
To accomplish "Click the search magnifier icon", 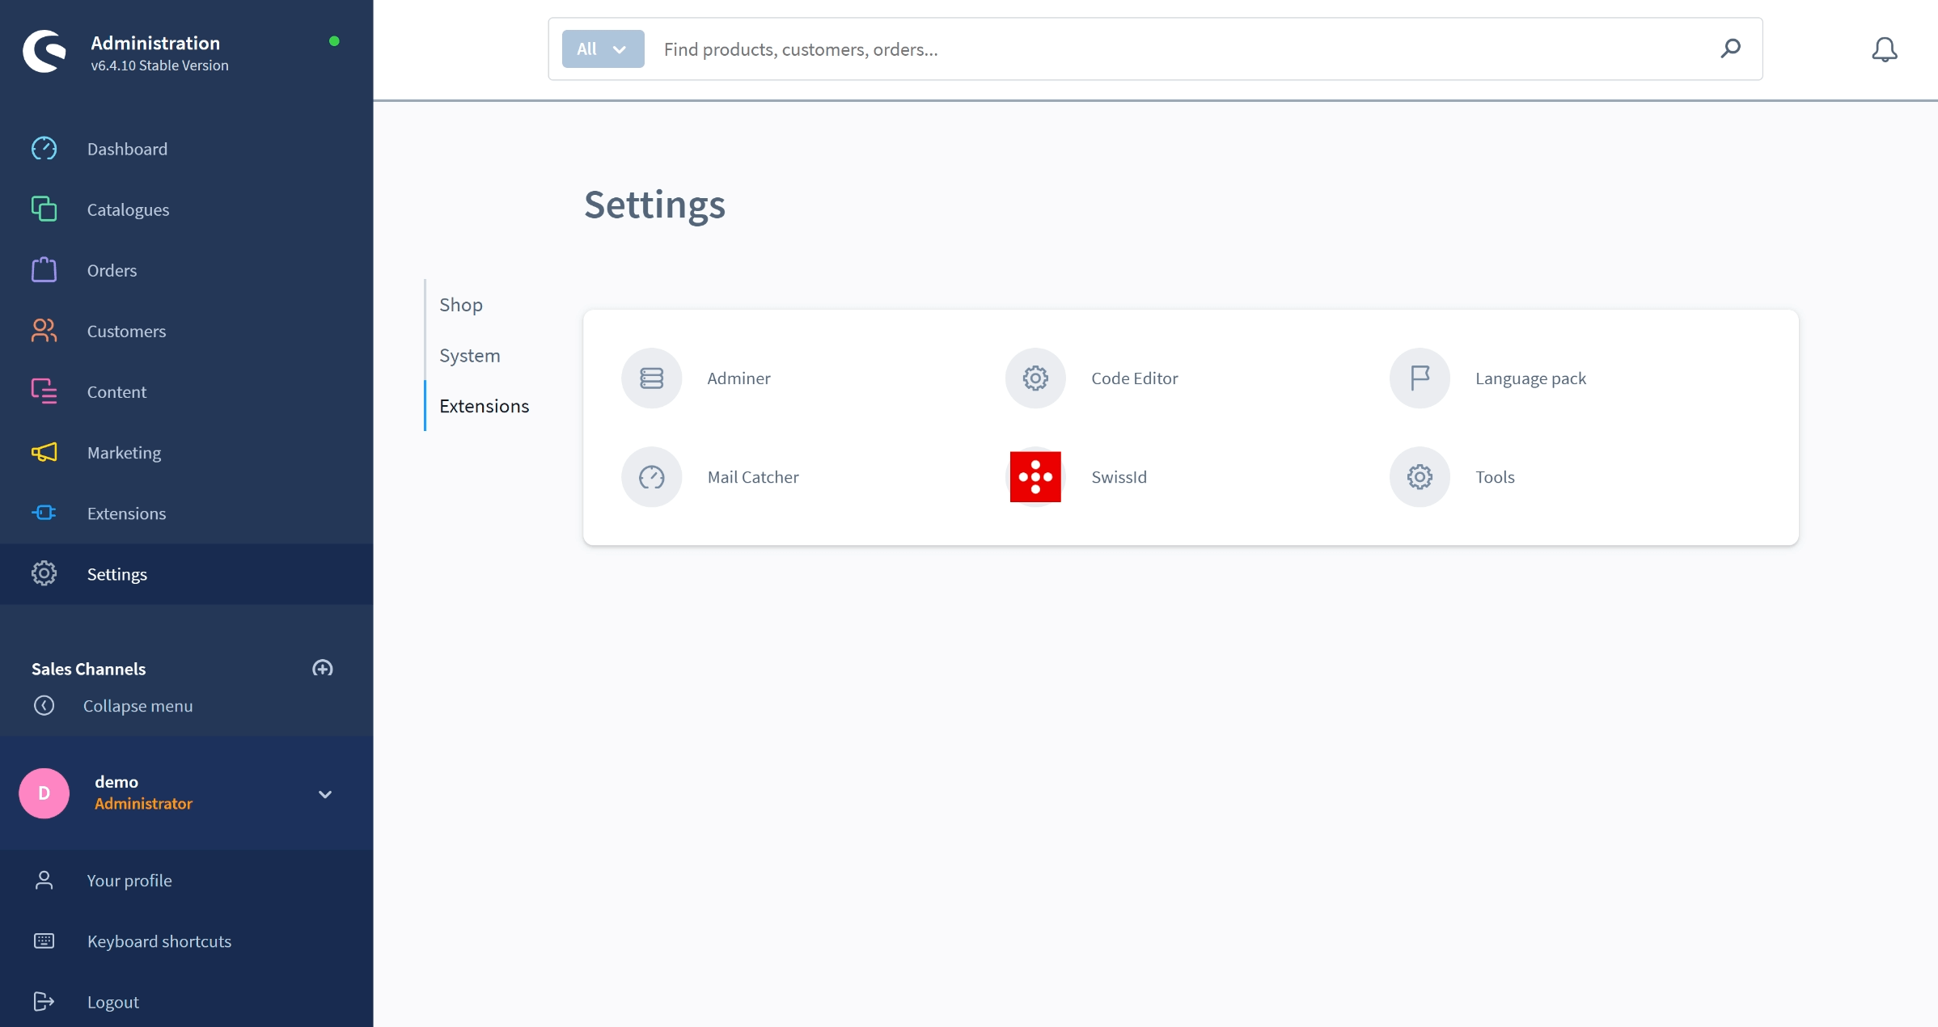I will point(1731,49).
